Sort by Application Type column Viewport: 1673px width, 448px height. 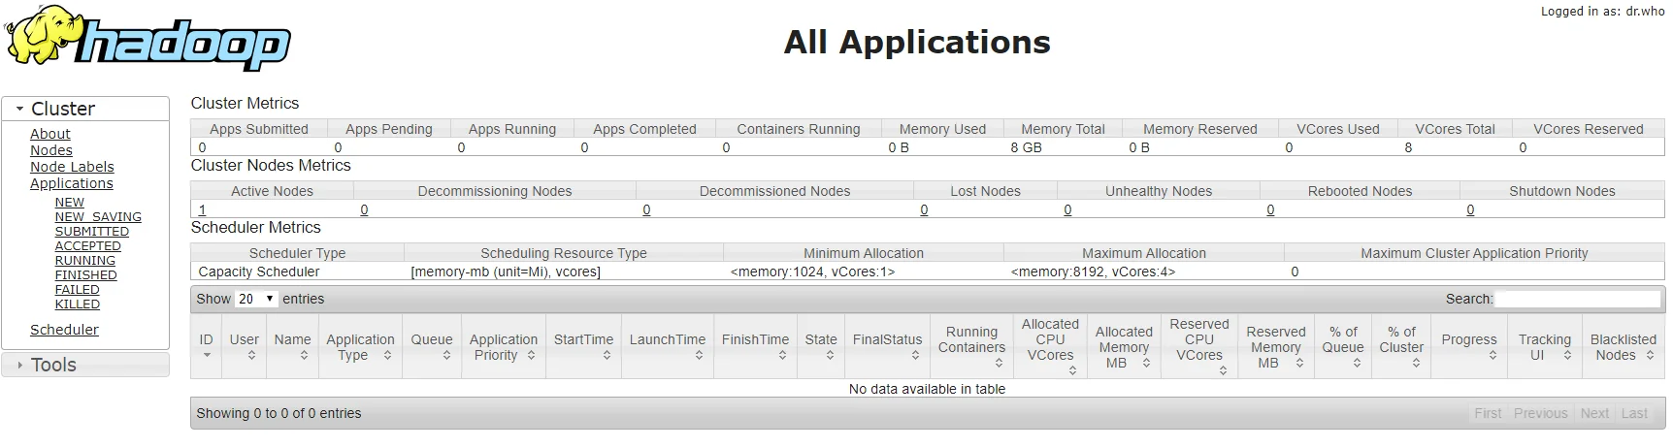359,346
